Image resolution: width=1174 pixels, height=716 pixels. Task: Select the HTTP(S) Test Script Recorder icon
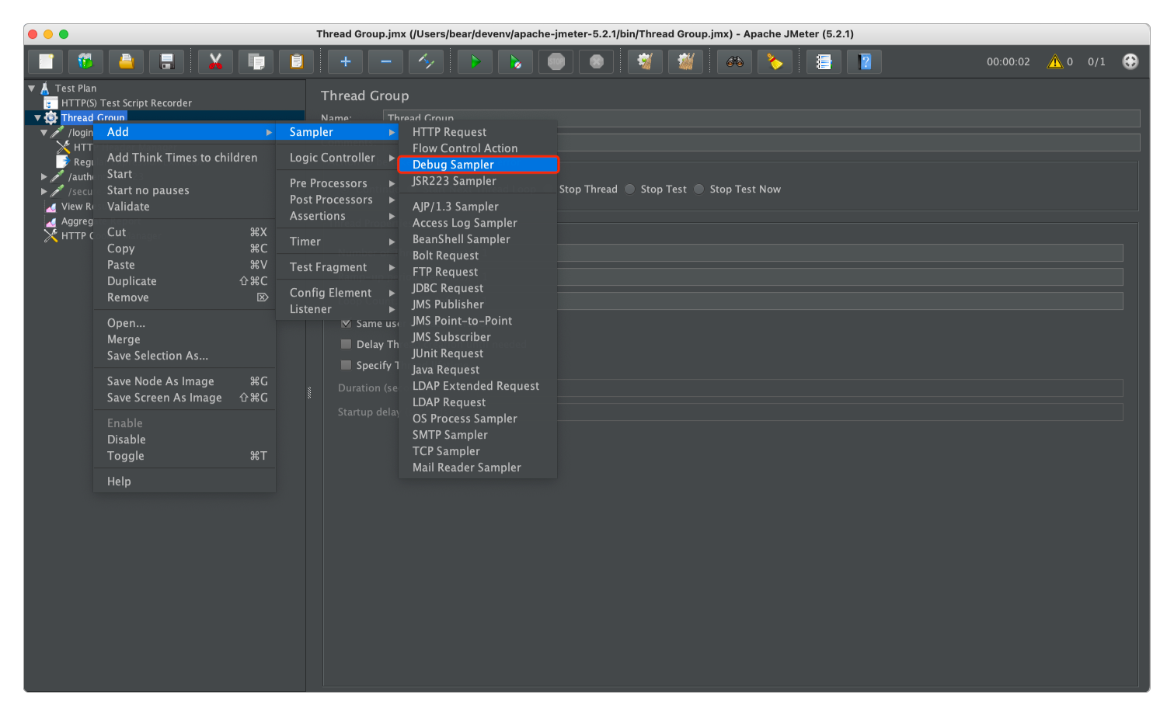(x=51, y=103)
